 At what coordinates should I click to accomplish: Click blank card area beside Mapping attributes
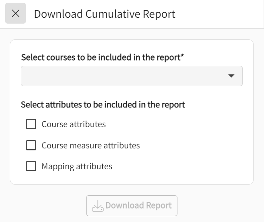point(181,166)
